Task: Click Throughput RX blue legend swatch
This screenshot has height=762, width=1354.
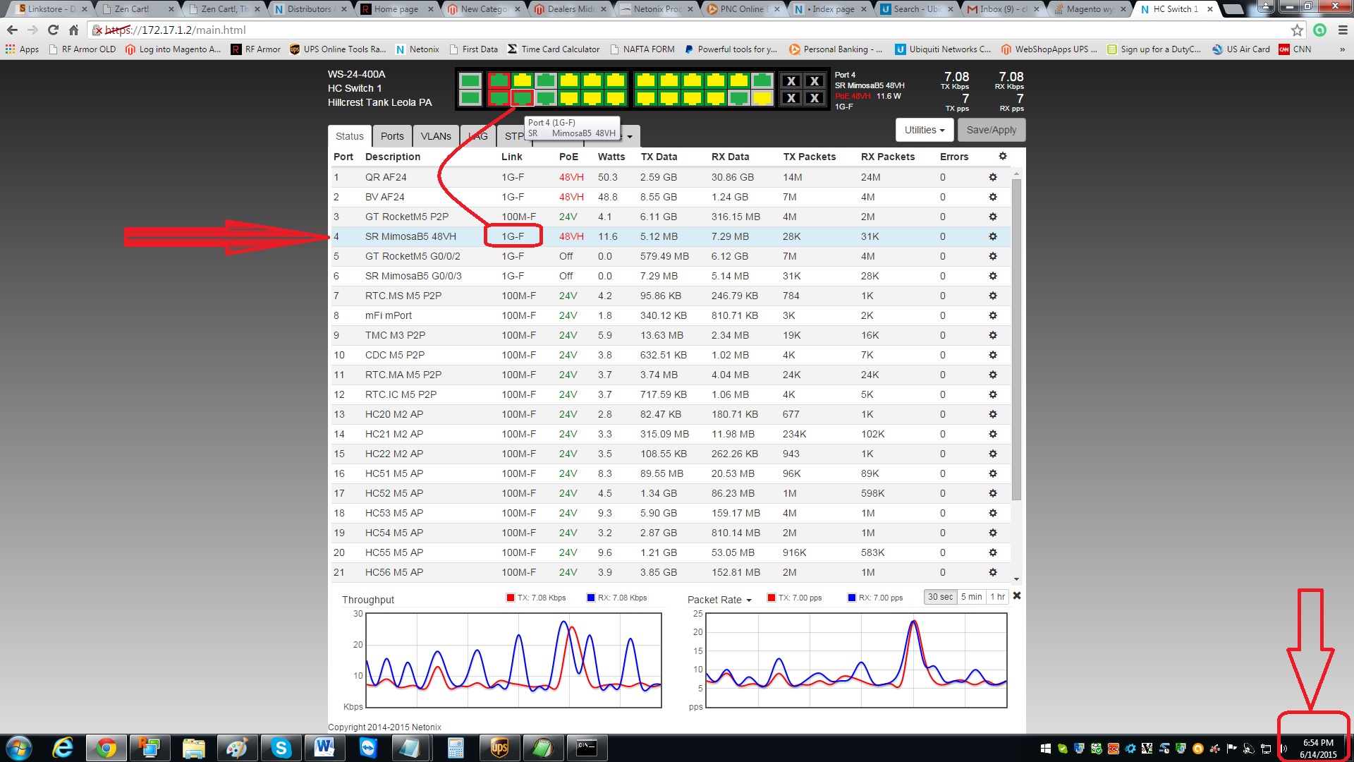Action: coord(591,598)
